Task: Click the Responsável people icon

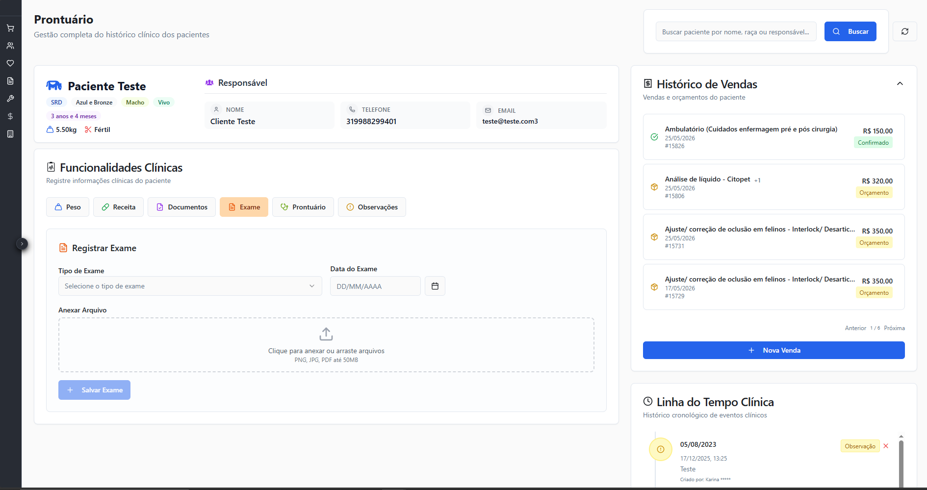Action: [209, 83]
